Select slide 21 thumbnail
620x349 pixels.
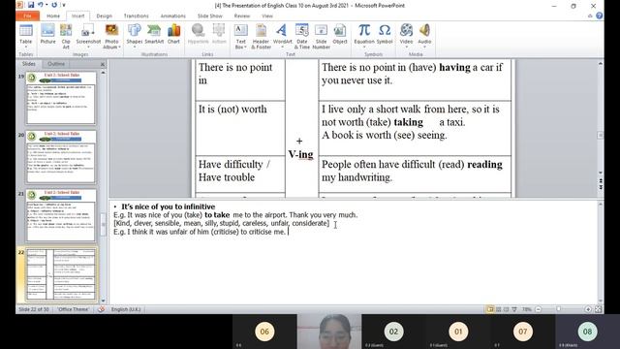point(61,215)
